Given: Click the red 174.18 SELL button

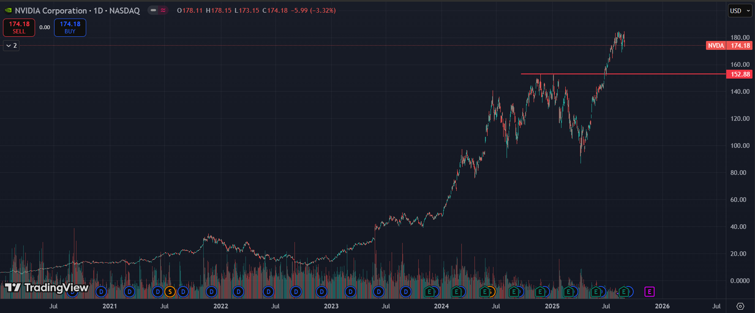Looking at the screenshot, I should 19,27.
